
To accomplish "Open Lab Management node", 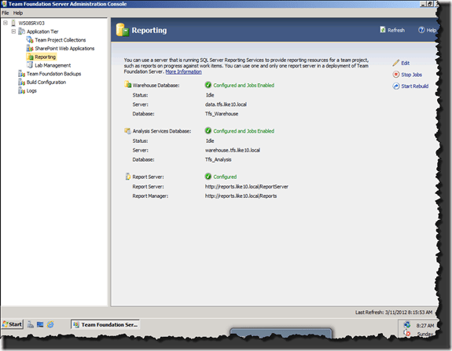I will point(53,65).
